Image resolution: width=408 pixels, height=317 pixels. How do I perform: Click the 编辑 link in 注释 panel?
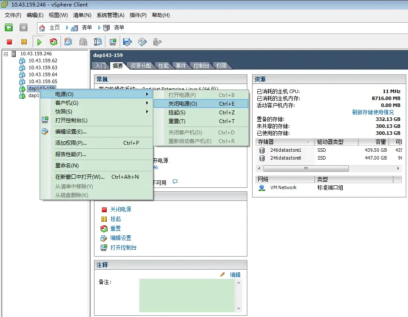tap(235, 275)
